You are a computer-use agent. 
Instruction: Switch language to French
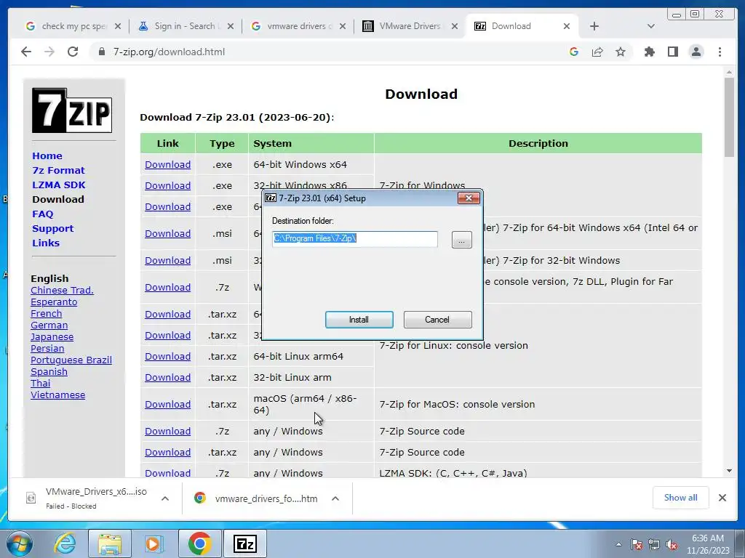coord(46,314)
